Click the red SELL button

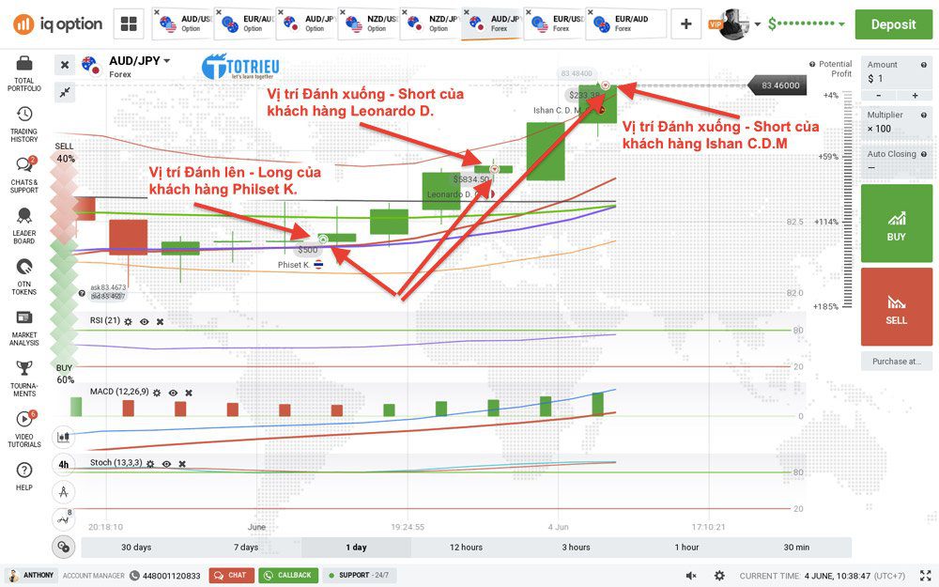pos(897,307)
